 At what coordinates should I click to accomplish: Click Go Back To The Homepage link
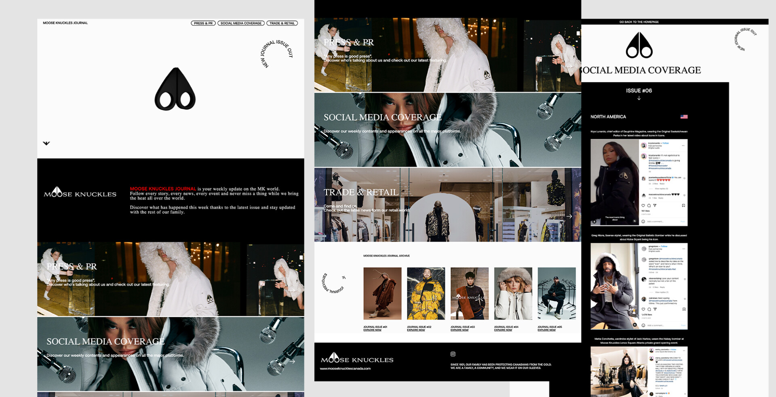point(639,22)
